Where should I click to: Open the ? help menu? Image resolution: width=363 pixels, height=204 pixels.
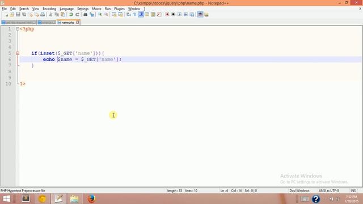point(144,9)
